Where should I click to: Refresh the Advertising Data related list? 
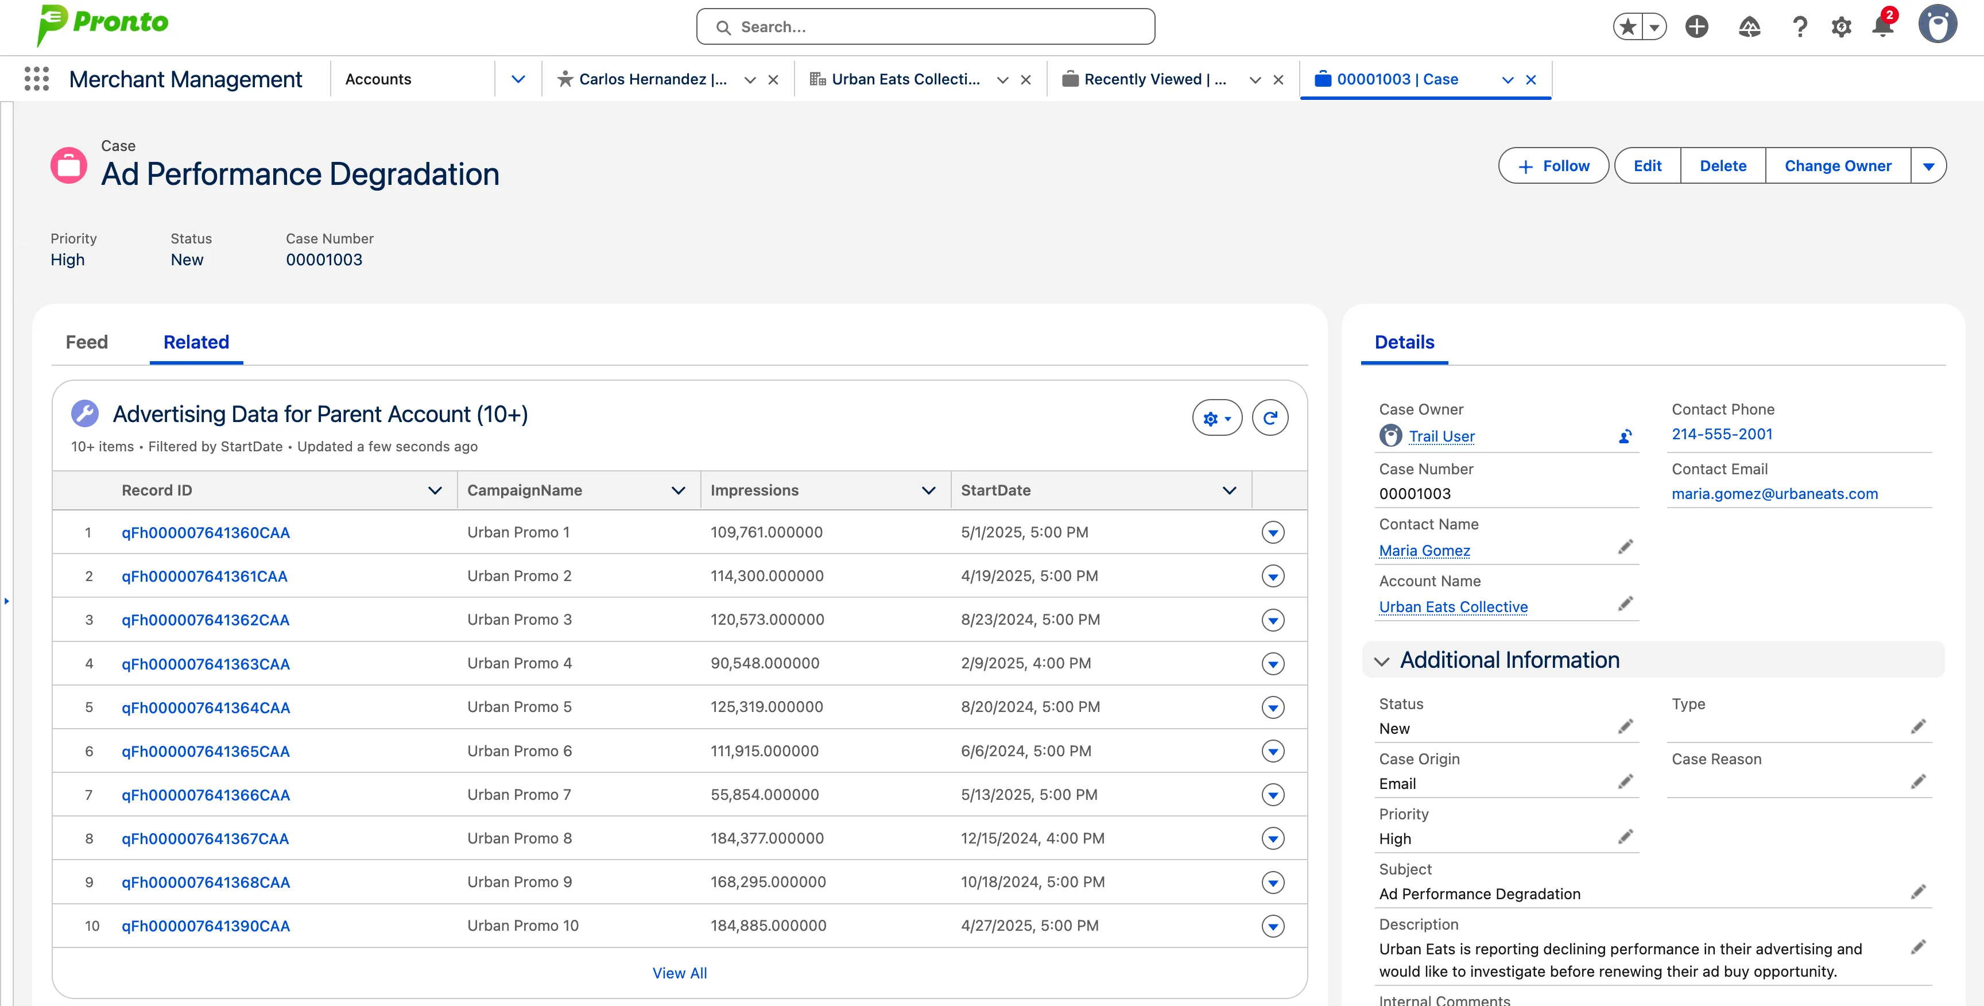coord(1270,418)
